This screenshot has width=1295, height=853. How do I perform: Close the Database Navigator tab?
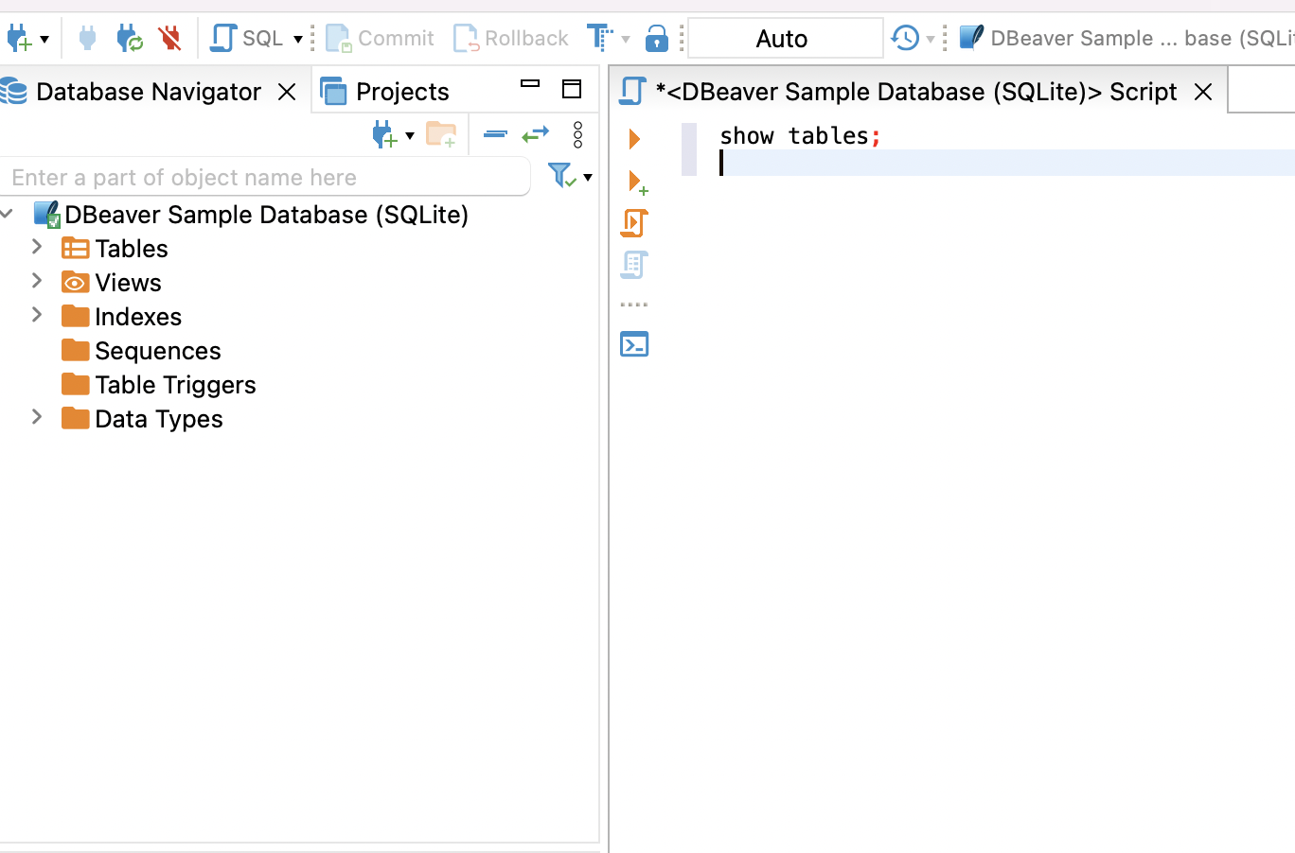(x=287, y=92)
